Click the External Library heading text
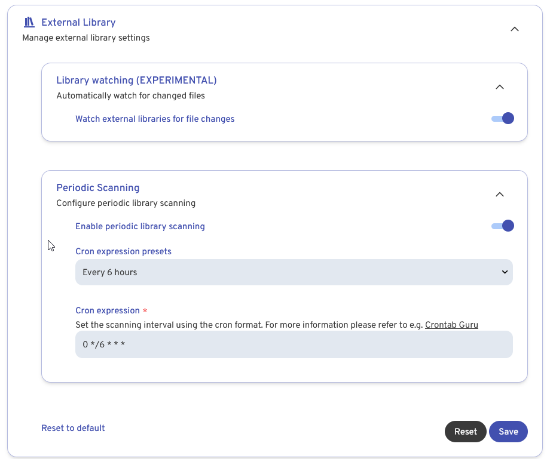550x459 pixels. click(78, 23)
